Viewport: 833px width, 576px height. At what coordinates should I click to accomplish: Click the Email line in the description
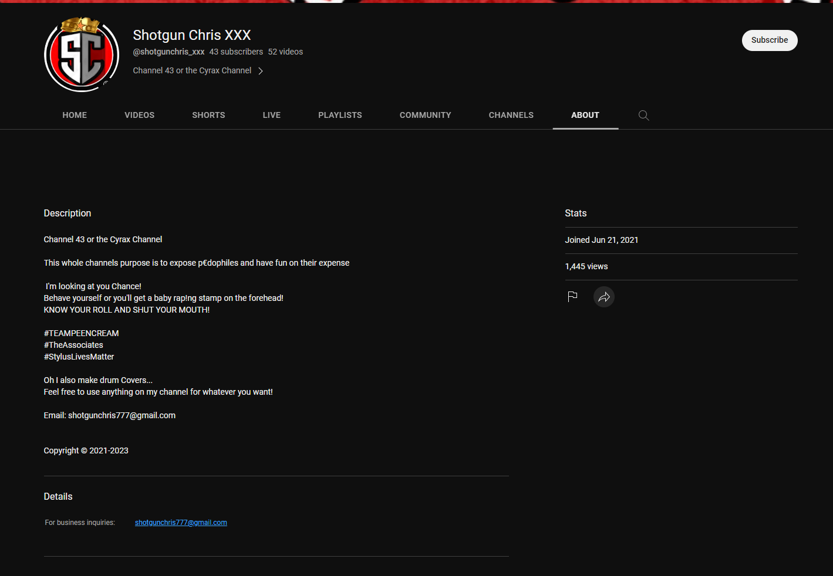pyautogui.click(x=110, y=415)
